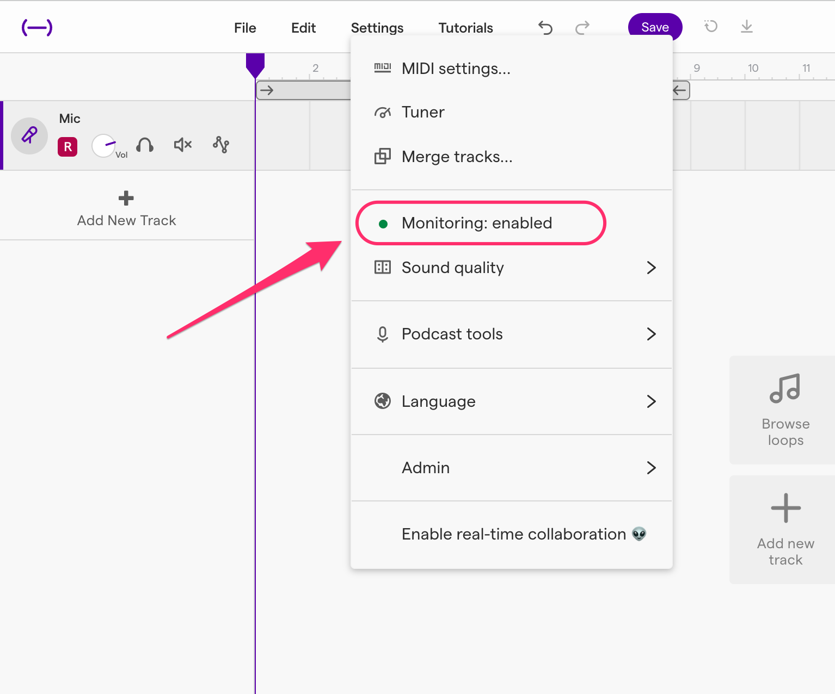
Task: Open the track effects icon
Action: pos(220,145)
